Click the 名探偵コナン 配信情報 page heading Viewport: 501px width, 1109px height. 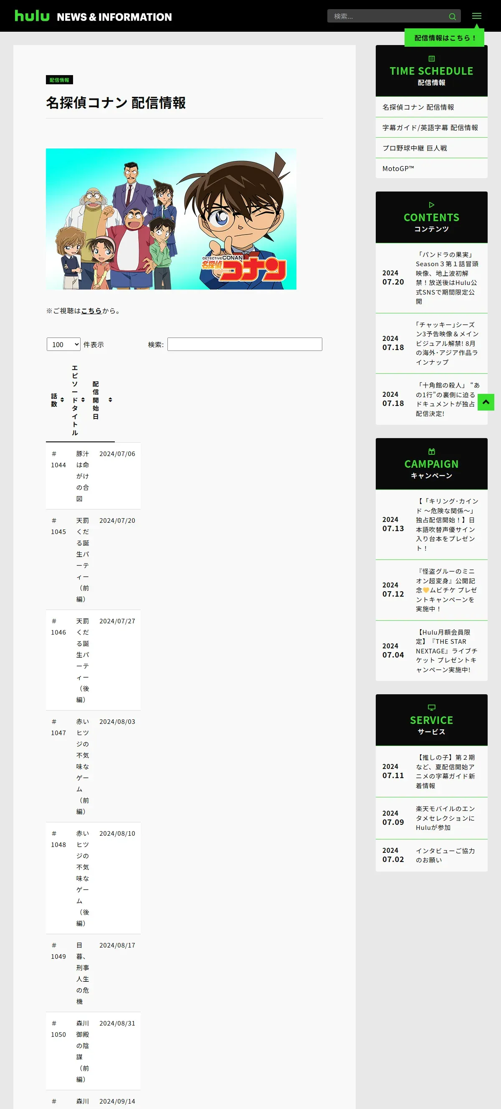coord(116,103)
